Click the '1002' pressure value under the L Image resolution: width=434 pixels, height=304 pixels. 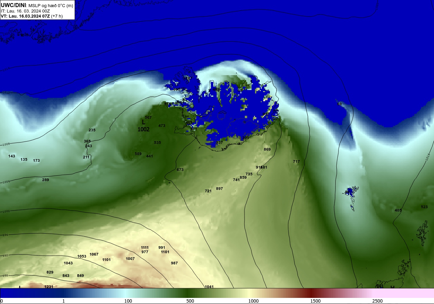pos(143,129)
